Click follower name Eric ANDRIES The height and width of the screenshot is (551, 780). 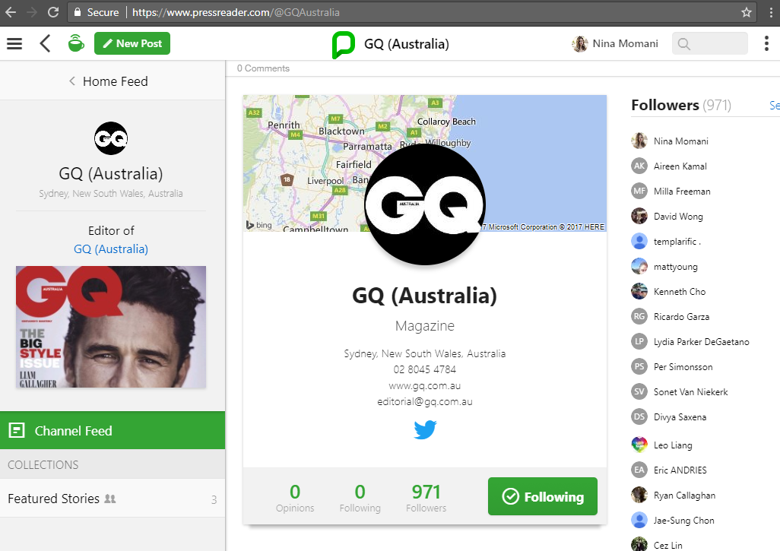click(680, 470)
